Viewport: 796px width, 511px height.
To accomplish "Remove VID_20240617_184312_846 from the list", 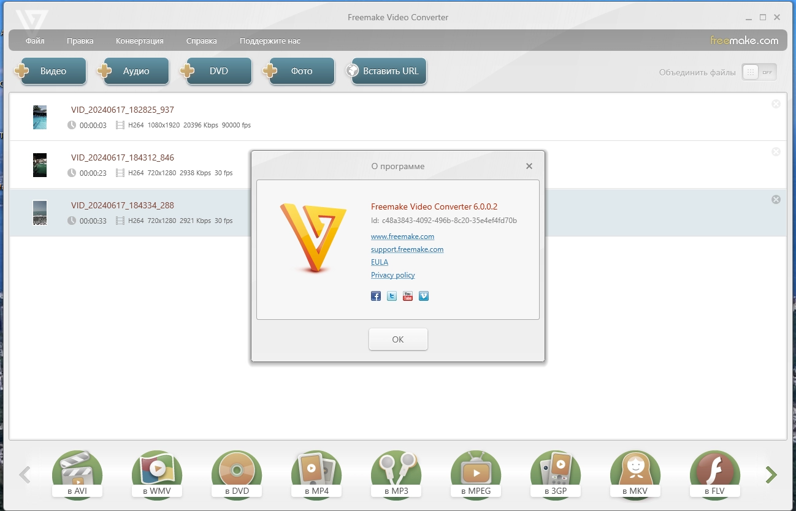I will pos(776,152).
